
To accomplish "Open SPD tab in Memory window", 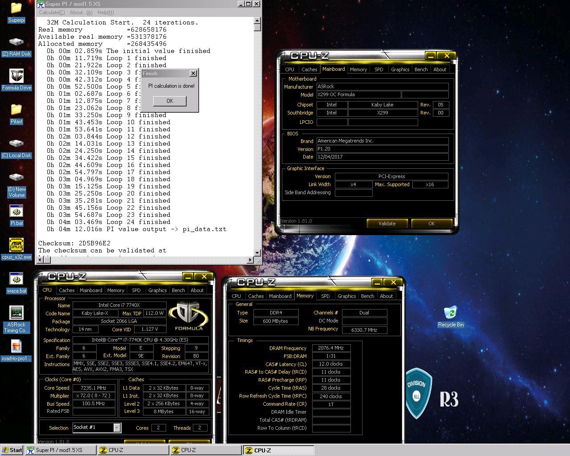I will [x=326, y=296].
